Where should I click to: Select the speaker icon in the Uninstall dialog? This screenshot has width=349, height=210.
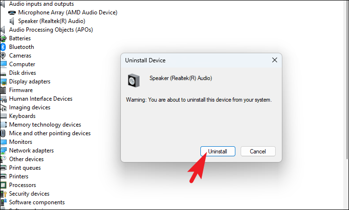point(134,81)
